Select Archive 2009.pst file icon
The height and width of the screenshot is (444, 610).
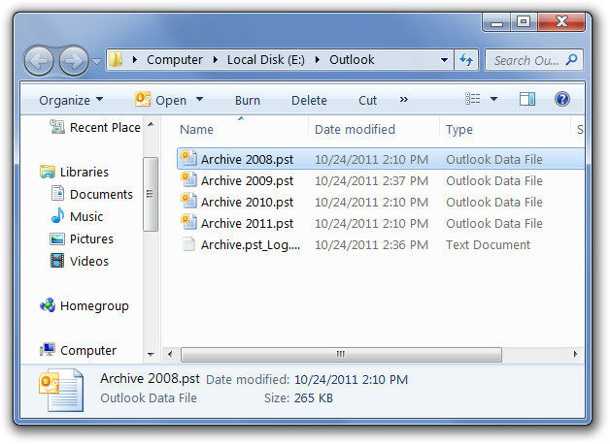(x=188, y=179)
